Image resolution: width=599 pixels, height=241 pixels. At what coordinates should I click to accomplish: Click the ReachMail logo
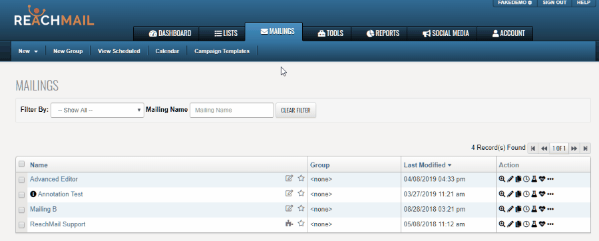[54, 16]
